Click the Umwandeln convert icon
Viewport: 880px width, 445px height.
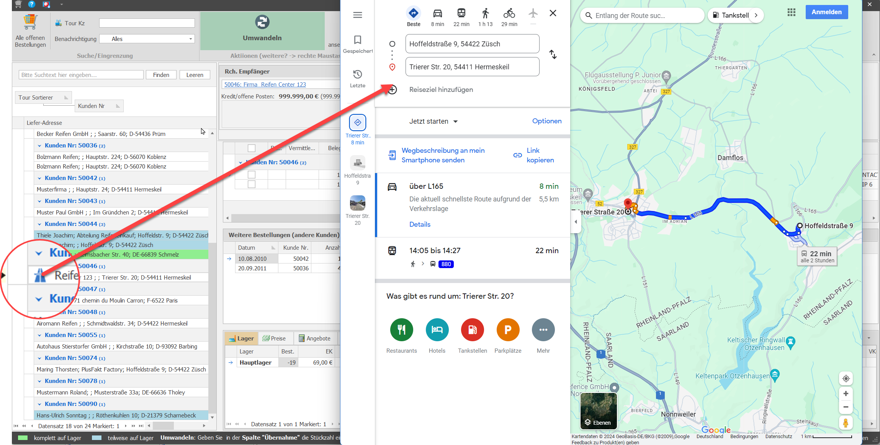point(262,22)
